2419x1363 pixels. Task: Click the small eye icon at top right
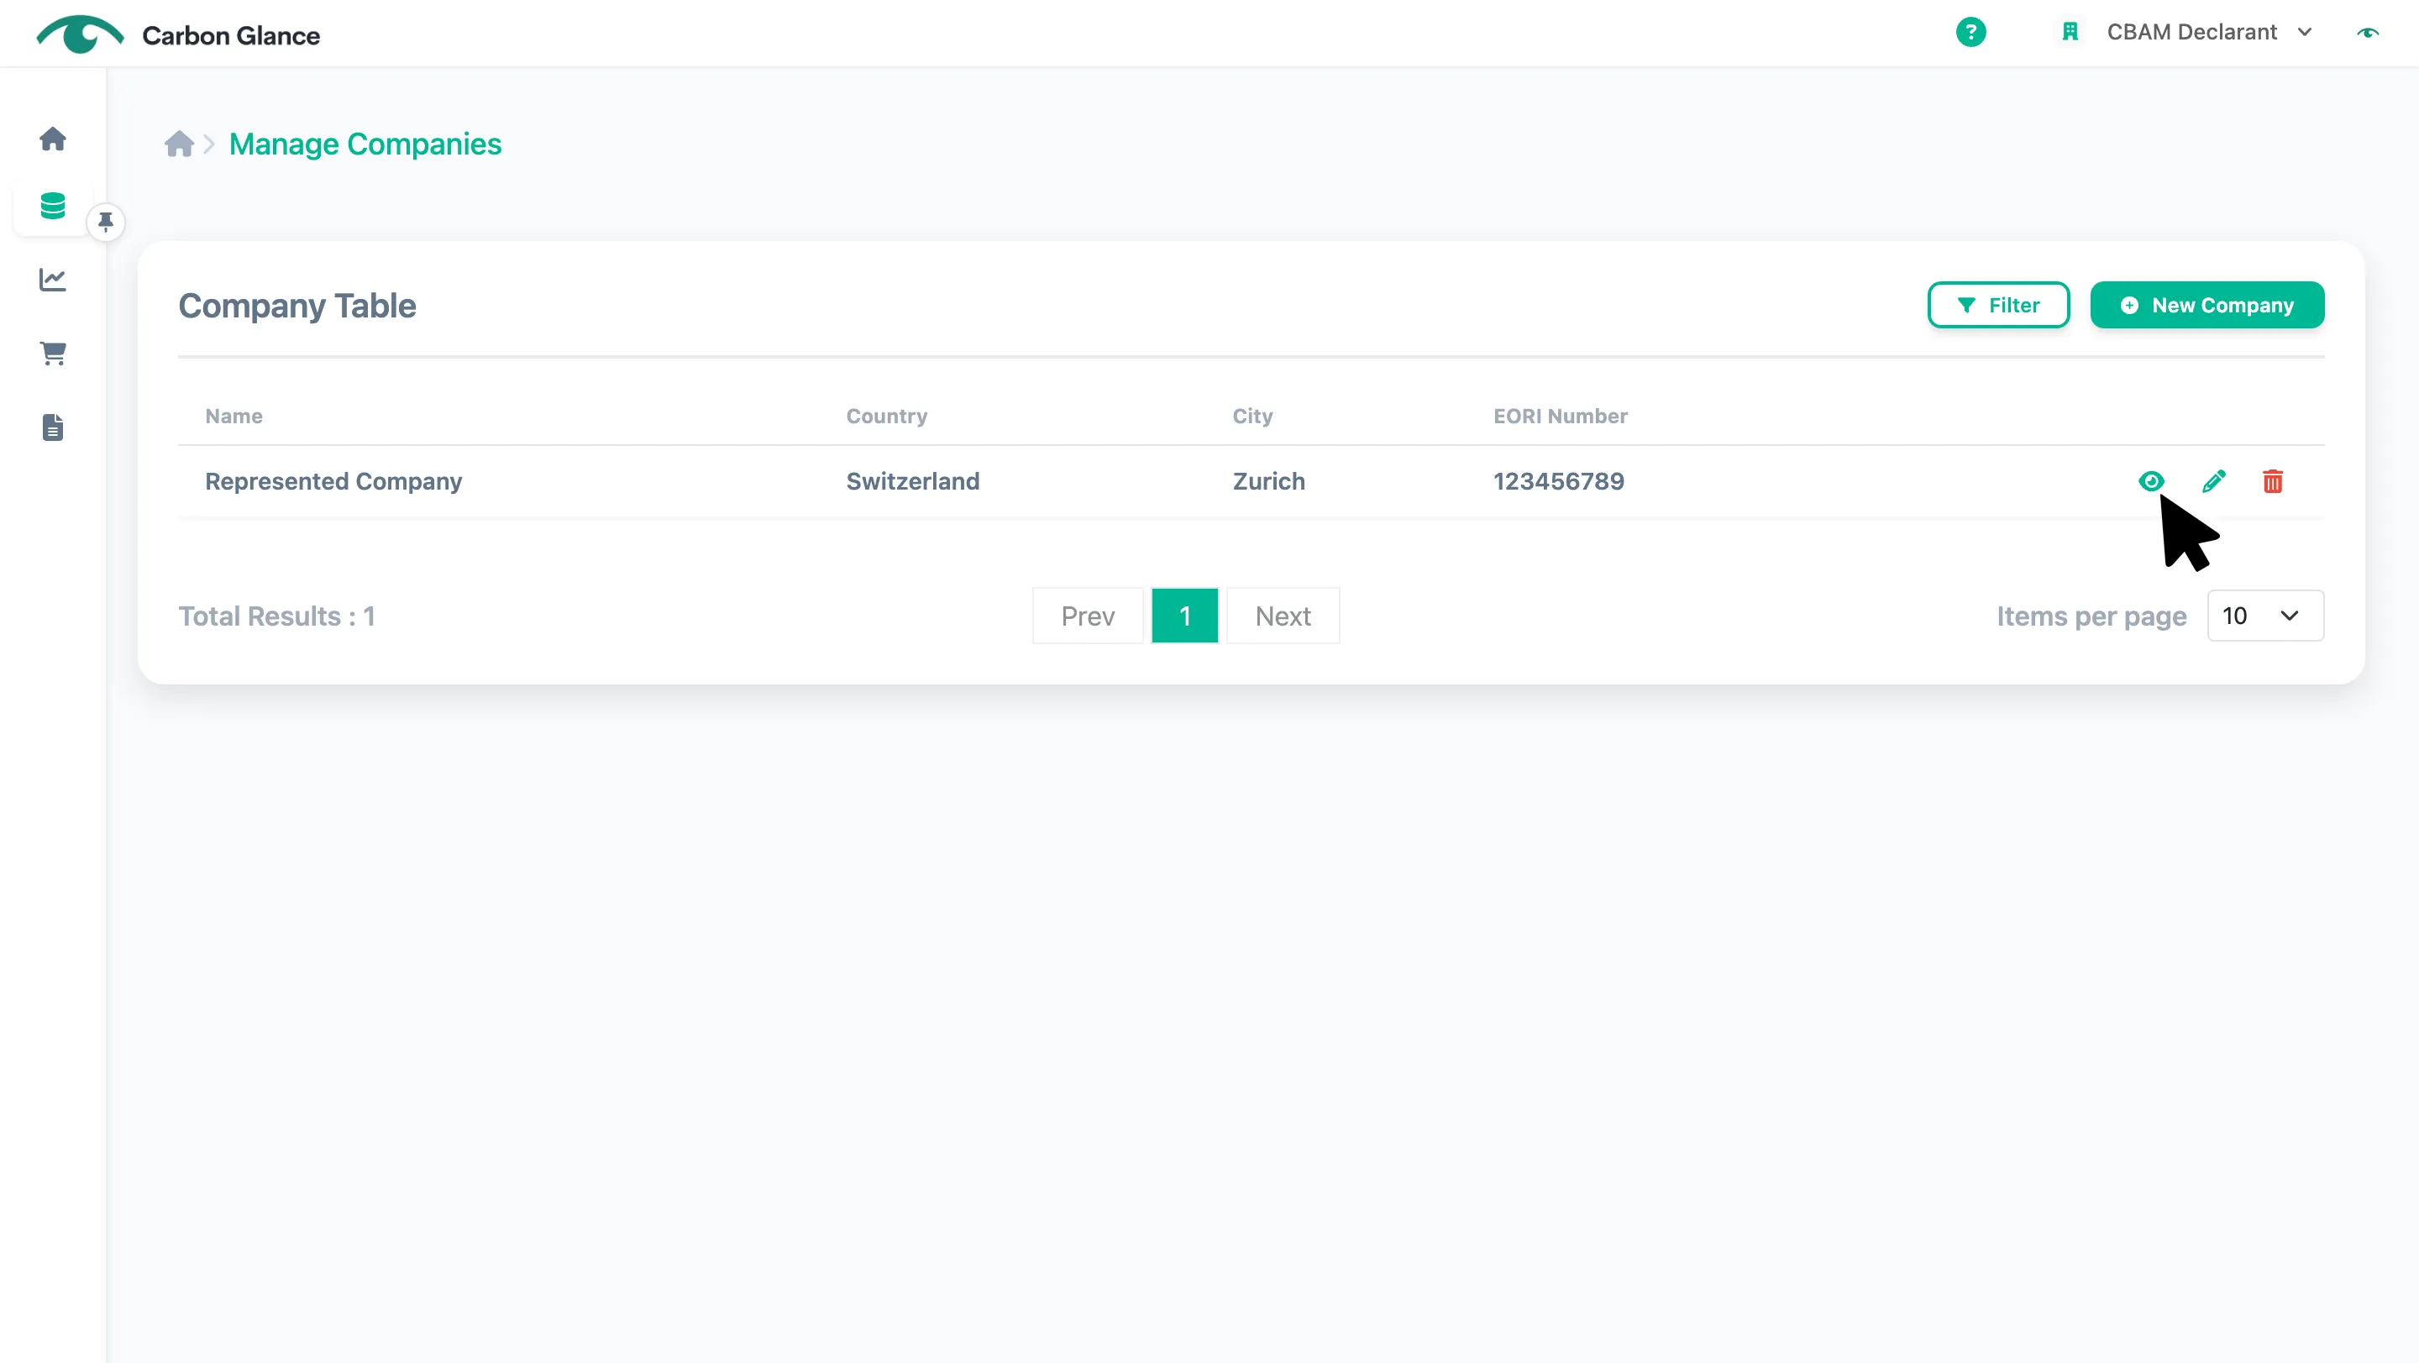(2368, 33)
